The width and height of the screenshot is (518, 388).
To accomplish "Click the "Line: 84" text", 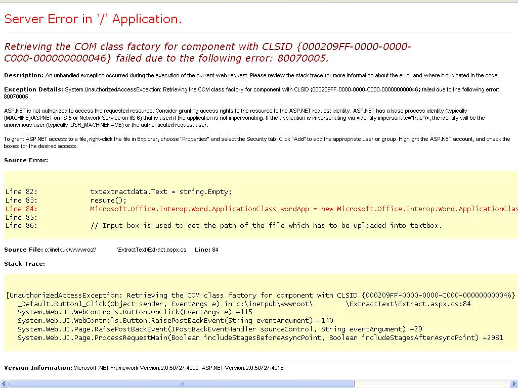I will pyautogui.click(x=206, y=250).
